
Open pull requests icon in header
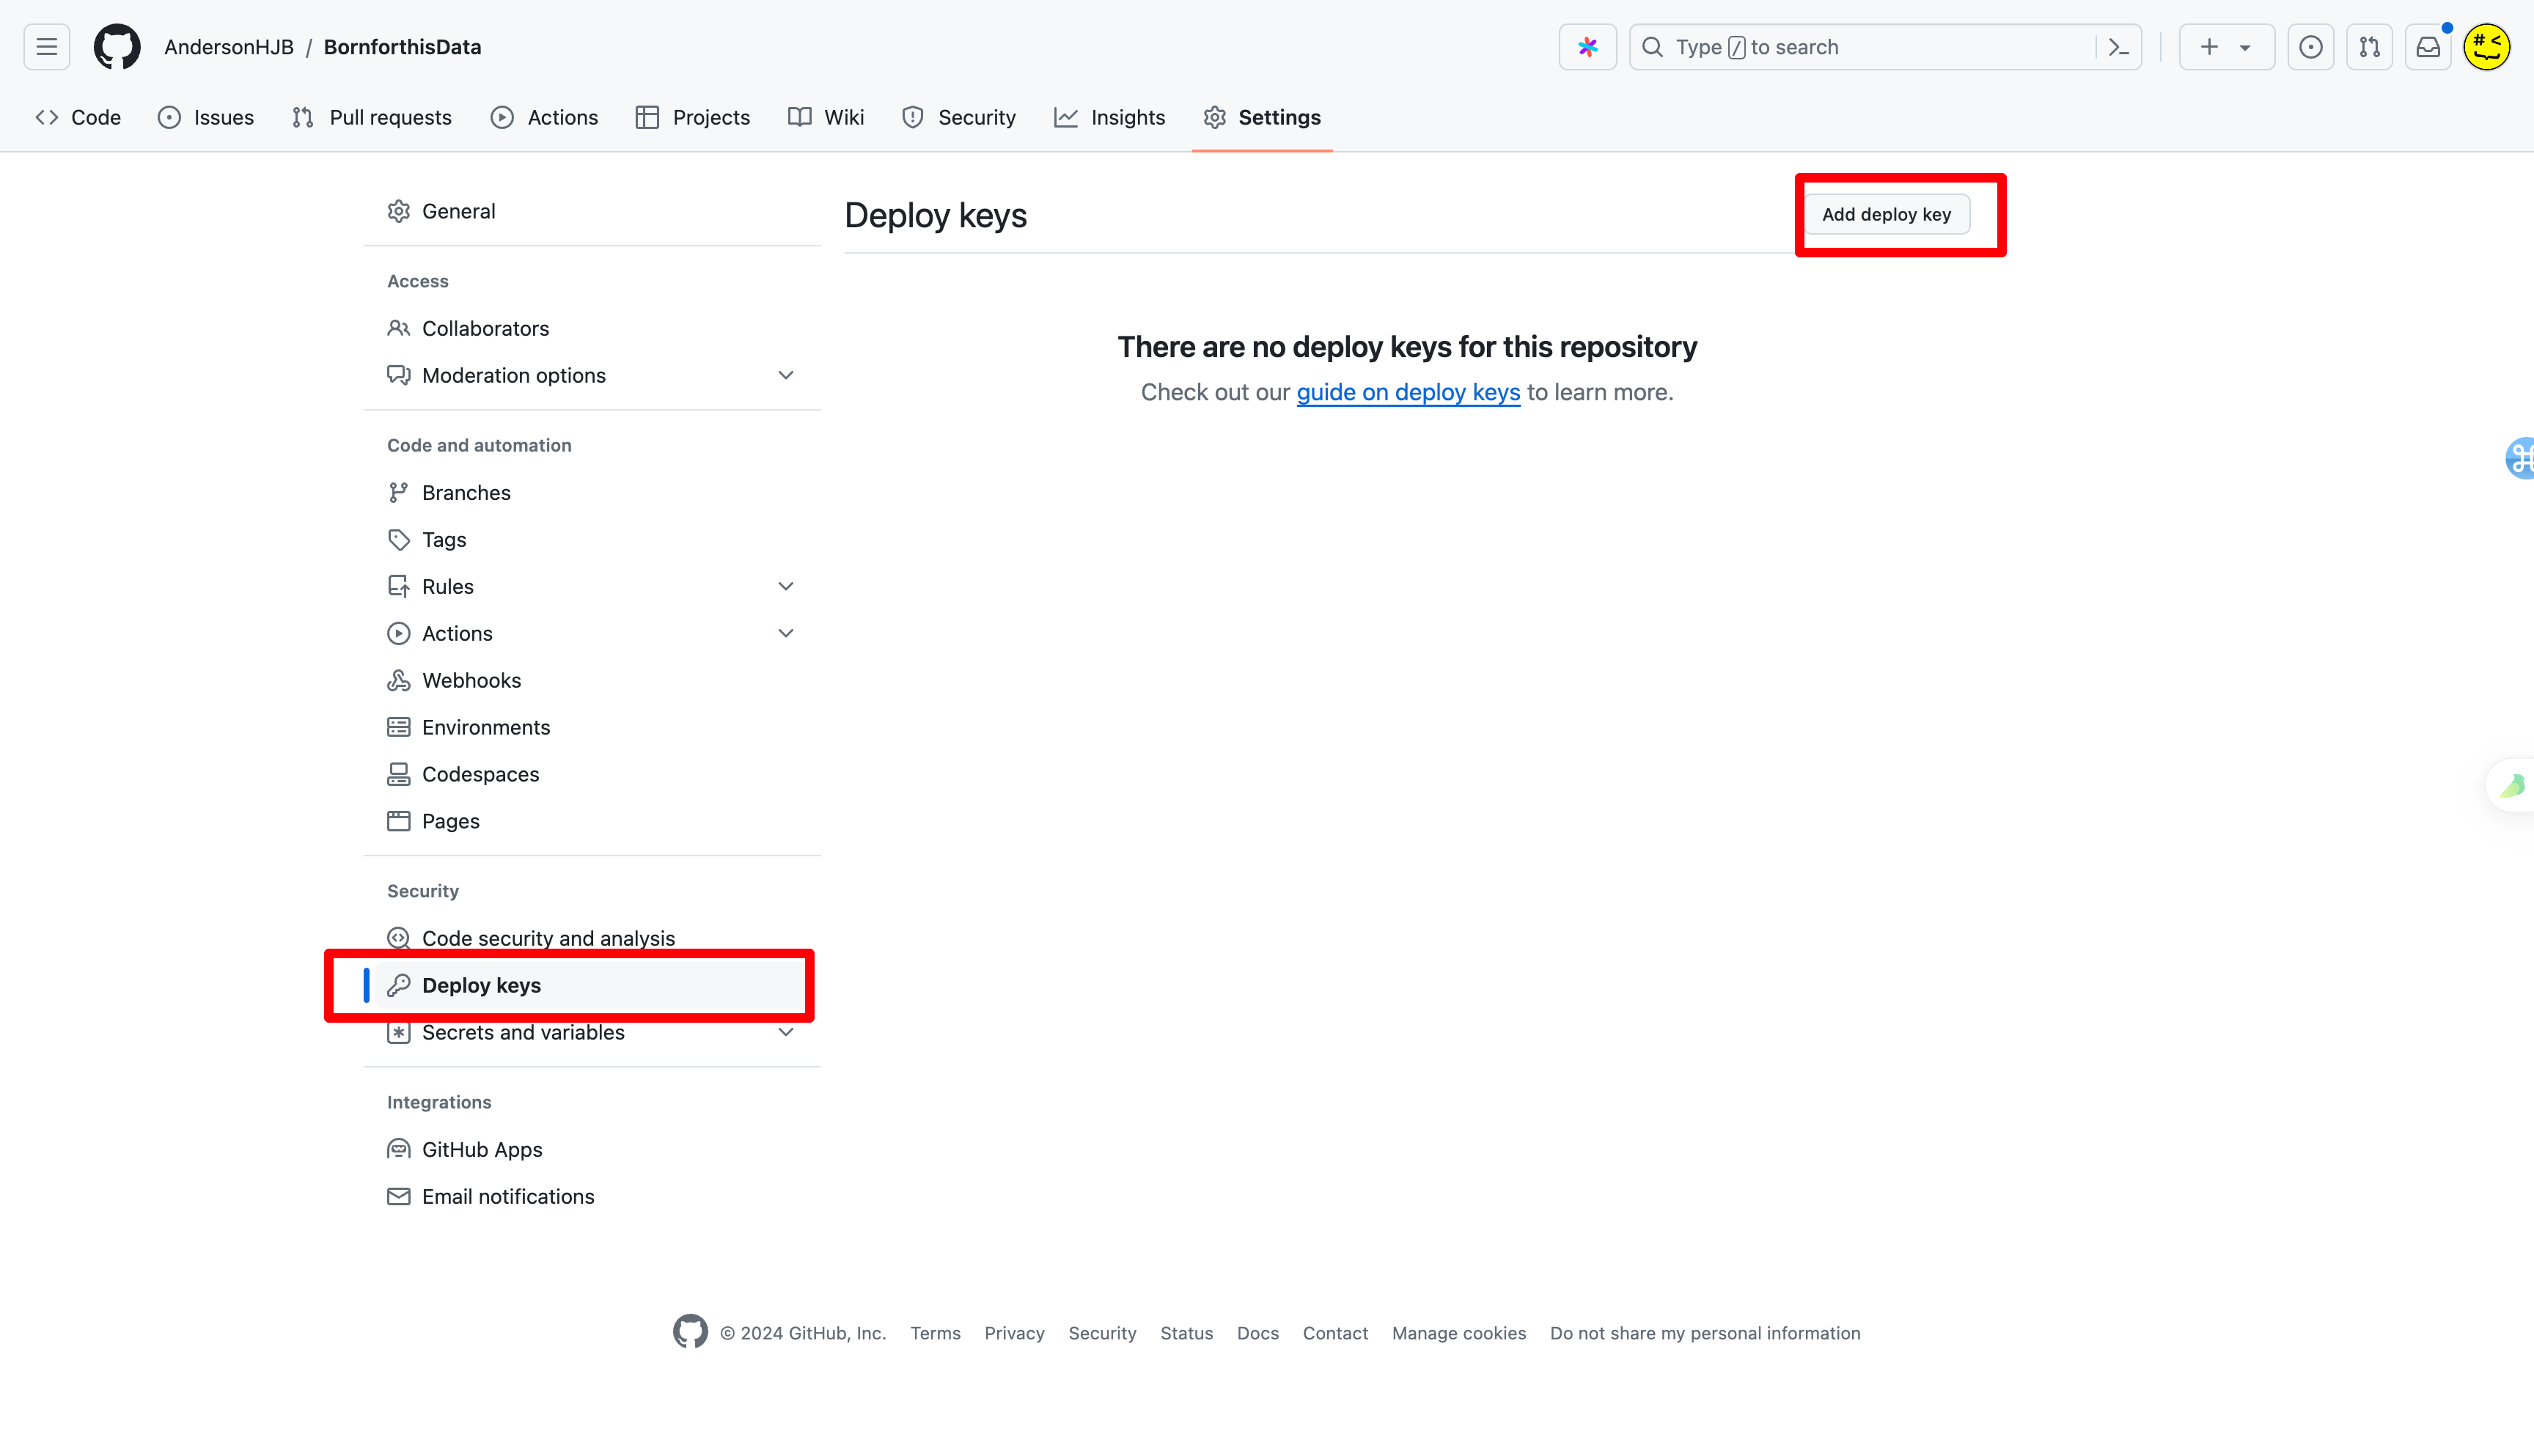(x=2369, y=47)
